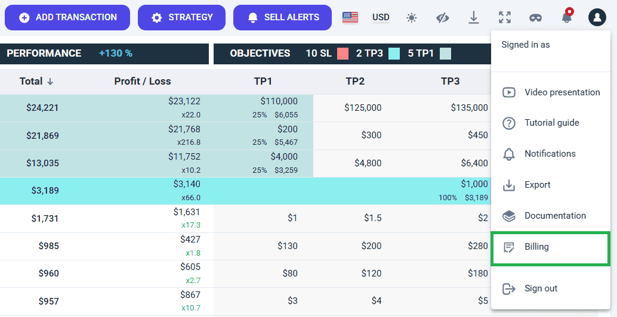Viewport: 617px width, 317px height.
Task: Click the cyan TP3 color swatch
Action: point(394,54)
